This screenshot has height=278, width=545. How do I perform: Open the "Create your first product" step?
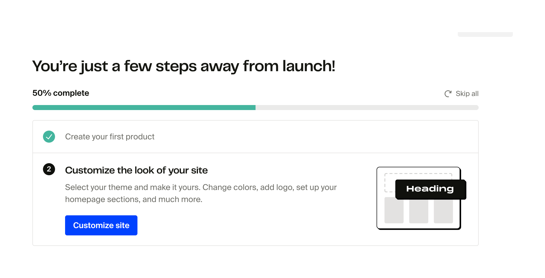110,137
